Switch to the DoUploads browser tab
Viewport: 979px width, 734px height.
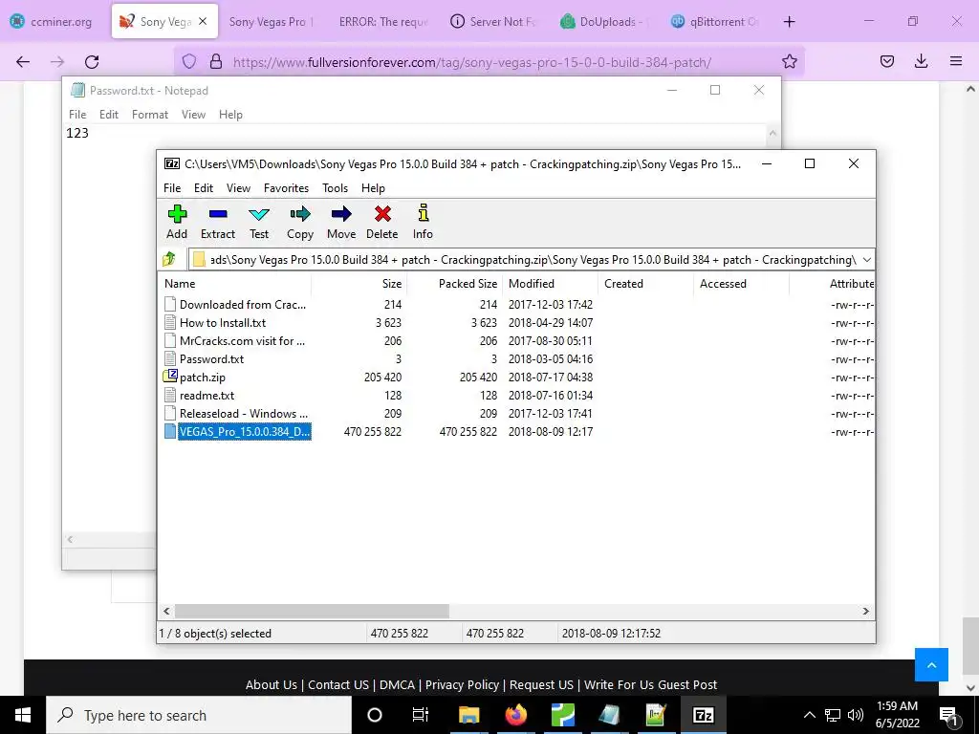pyautogui.click(x=604, y=21)
